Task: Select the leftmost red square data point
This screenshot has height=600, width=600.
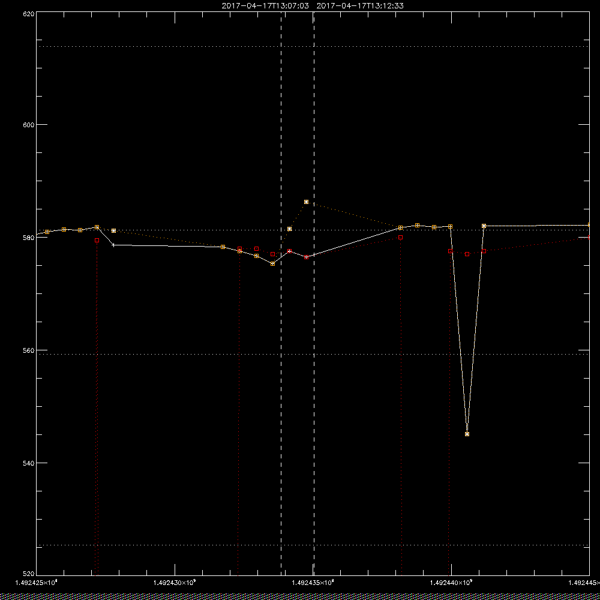Action: click(x=97, y=241)
